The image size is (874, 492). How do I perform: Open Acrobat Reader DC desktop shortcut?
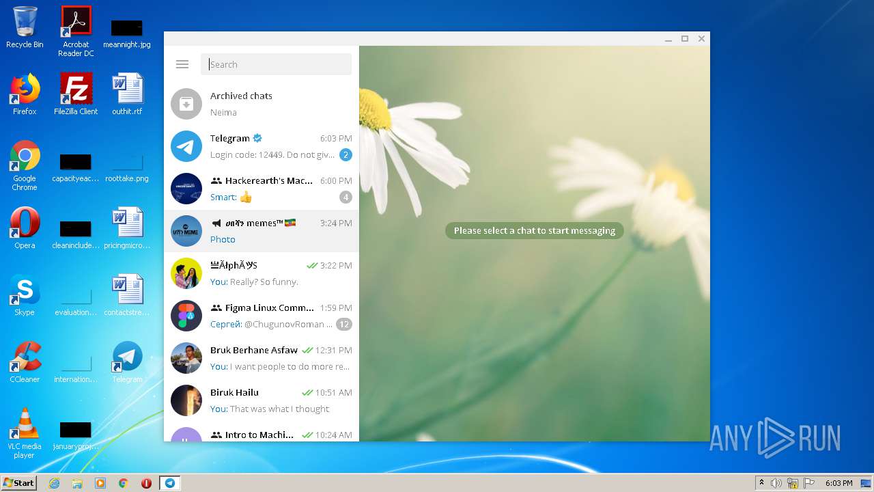(x=76, y=31)
